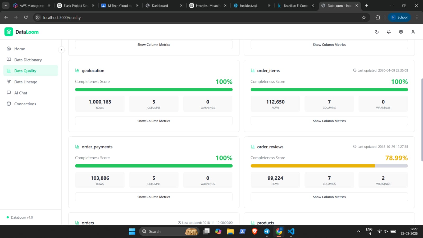Open VS Code from taskbar
Screen dimensions: 423x238
point(291,231)
